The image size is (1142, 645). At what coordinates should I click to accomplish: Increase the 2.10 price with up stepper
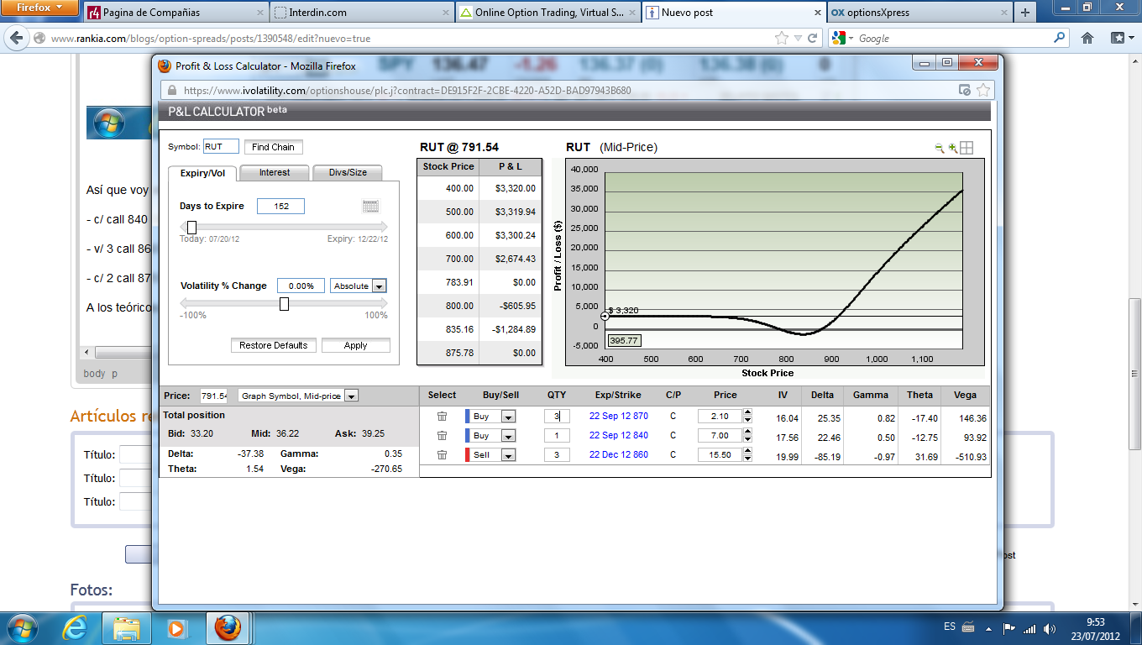pyautogui.click(x=747, y=412)
